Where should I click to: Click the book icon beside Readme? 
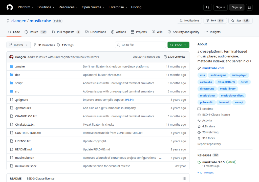(x=199, y=109)
